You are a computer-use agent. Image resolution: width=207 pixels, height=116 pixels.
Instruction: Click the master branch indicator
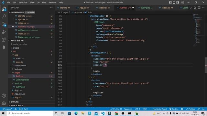7,109
